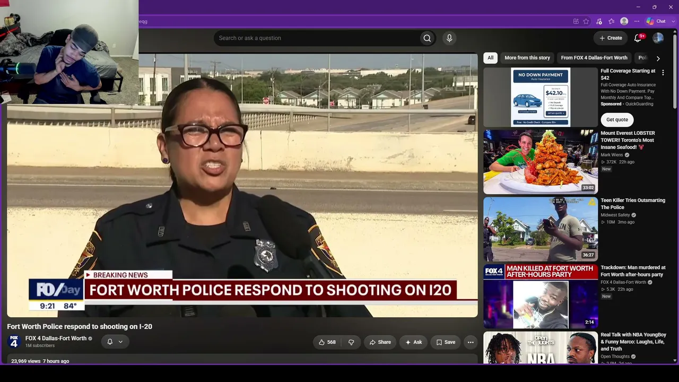Click the '1M subscribers' text
Viewport: 679px width, 382px height.
40,346
